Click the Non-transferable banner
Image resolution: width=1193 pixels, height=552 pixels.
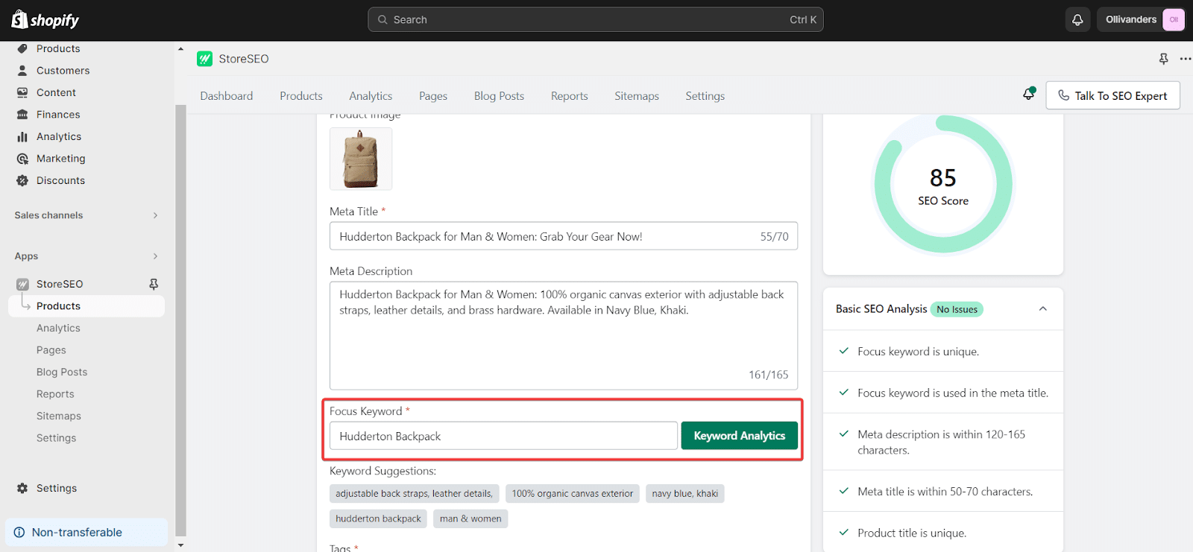[x=86, y=533]
